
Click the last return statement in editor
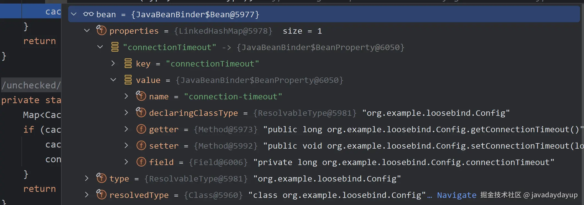tap(40, 189)
